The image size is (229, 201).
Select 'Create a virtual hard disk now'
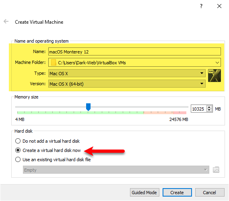click(x=48, y=150)
